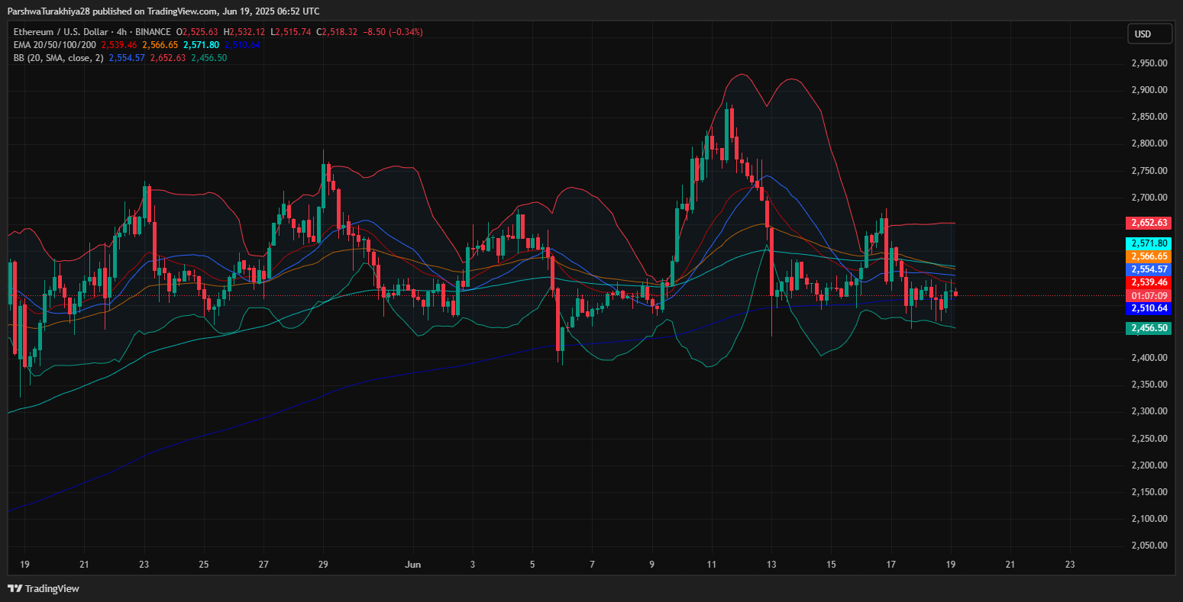Click the 13 date marker on time axis
Image resolution: width=1183 pixels, height=602 pixels.
click(x=771, y=565)
